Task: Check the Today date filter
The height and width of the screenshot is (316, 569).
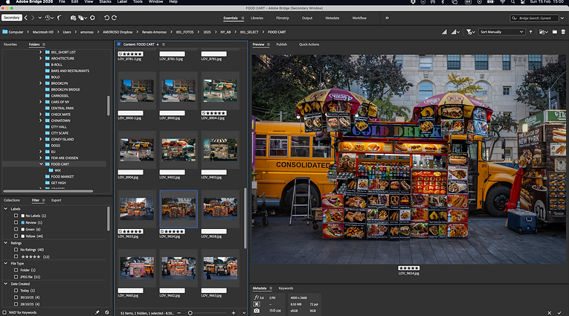Action: coord(16,291)
